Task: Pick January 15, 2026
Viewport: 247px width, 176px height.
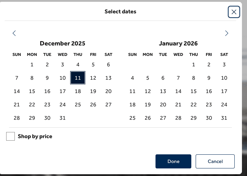Action: pos(193,91)
